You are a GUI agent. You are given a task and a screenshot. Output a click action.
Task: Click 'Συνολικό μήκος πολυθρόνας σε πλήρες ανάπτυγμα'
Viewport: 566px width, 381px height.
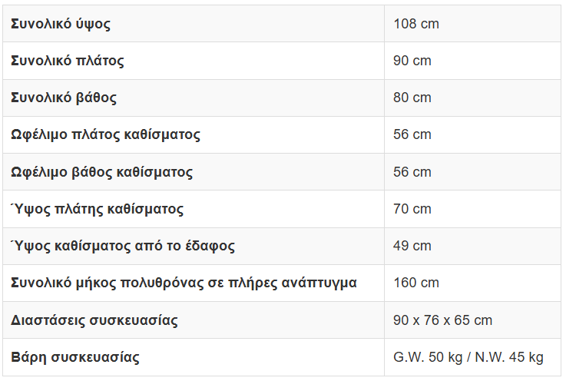(x=184, y=283)
